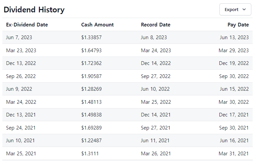
Task: Click the $1.90587 cash amount
Action: [91, 76]
